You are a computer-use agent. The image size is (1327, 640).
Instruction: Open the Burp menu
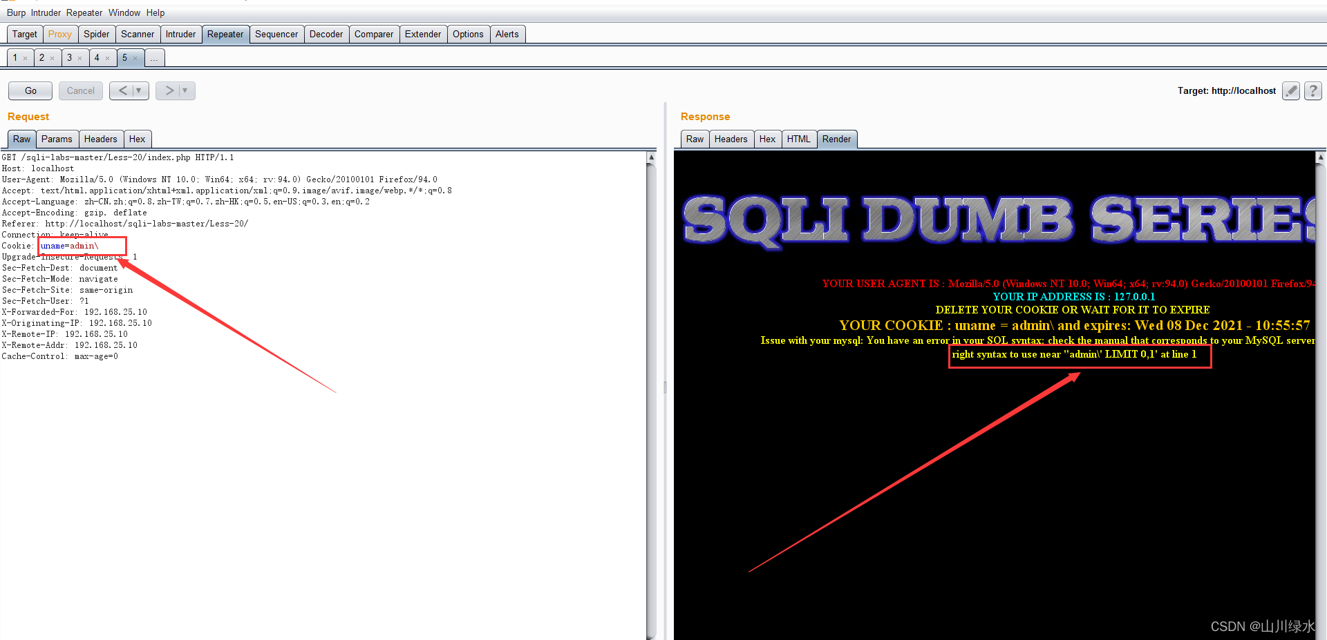pos(16,12)
